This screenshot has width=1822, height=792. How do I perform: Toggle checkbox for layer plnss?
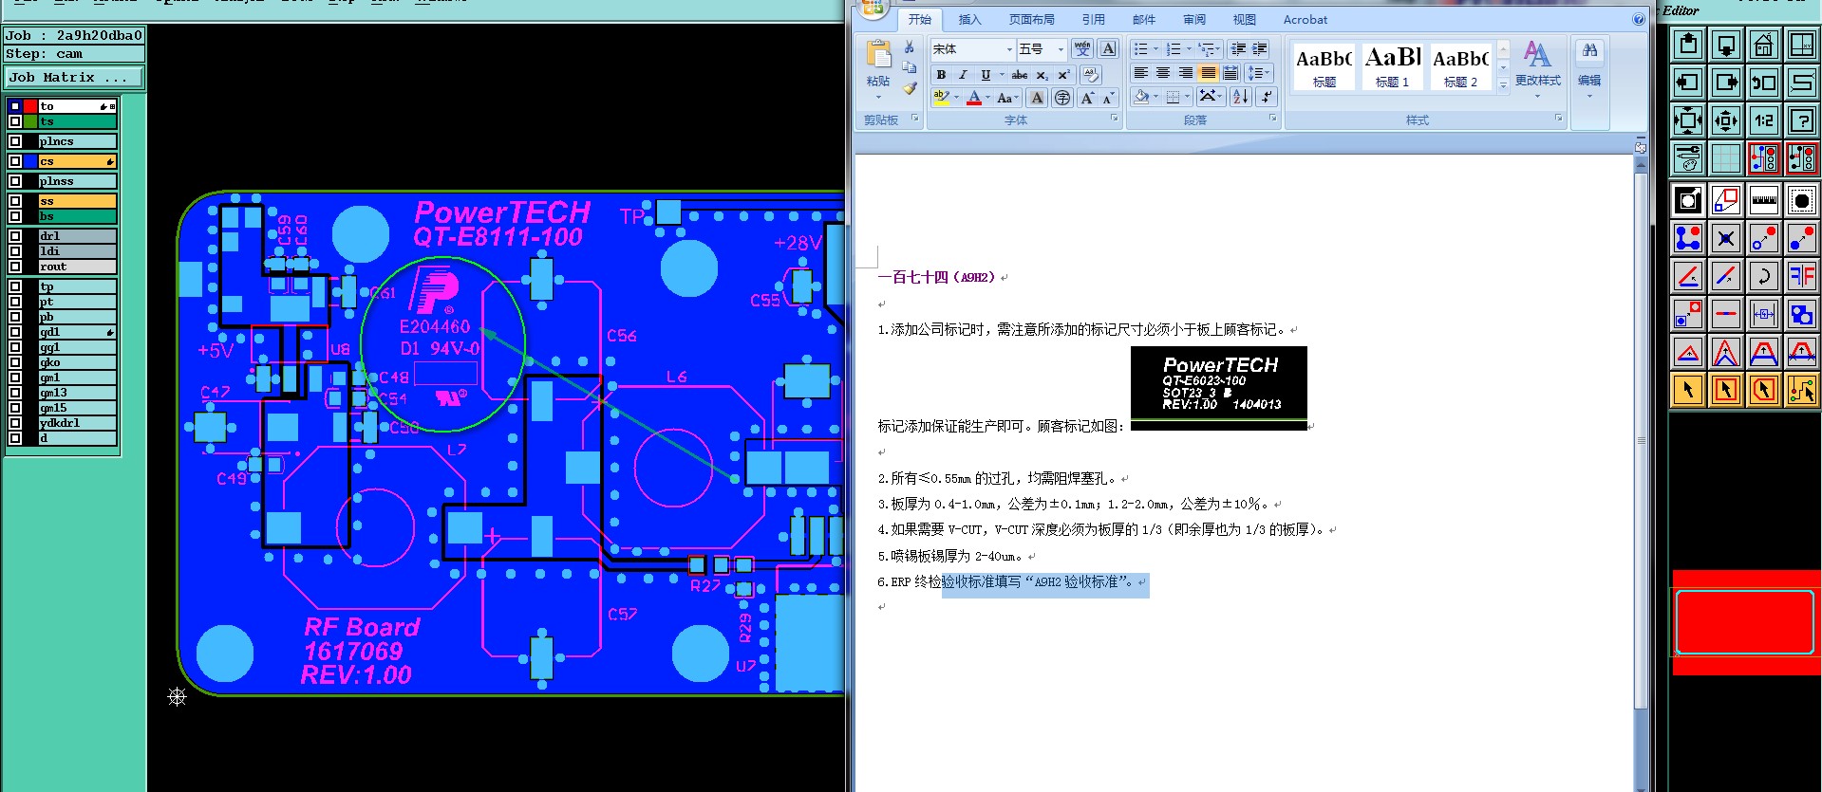(15, 181)
